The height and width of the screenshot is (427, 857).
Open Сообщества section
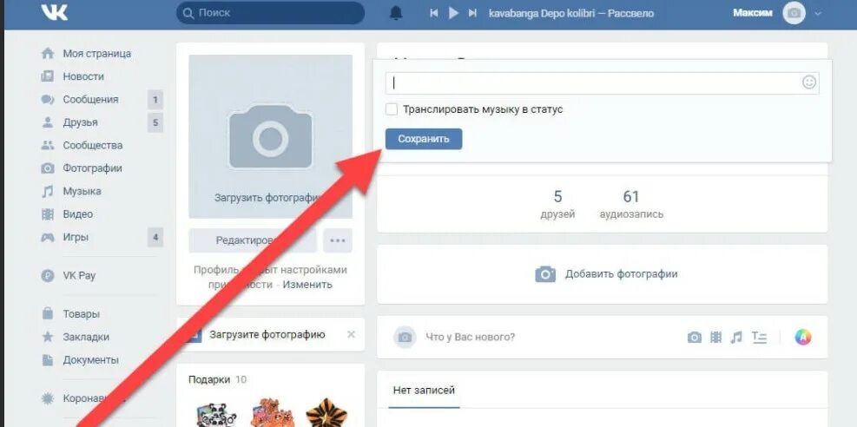92,145
